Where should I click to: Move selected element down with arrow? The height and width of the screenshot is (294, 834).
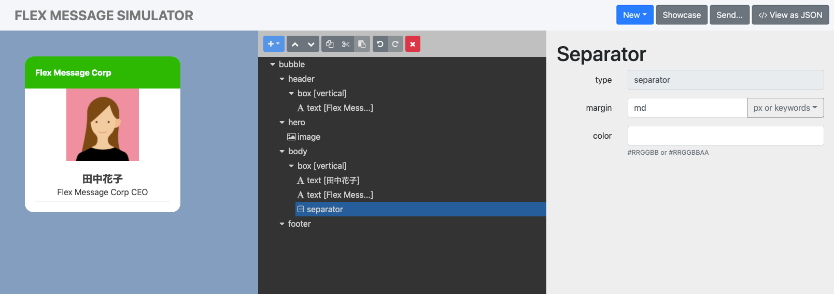coord(311,44)
